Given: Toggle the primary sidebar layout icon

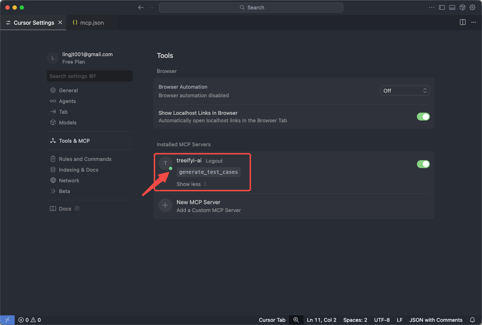Looking at the screenshot, I should click(x=442, y=8).
